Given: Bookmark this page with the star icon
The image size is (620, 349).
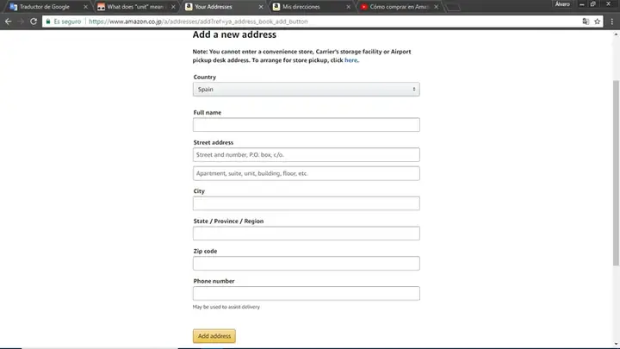Looking at the screenshot, I should pos(597,22).
